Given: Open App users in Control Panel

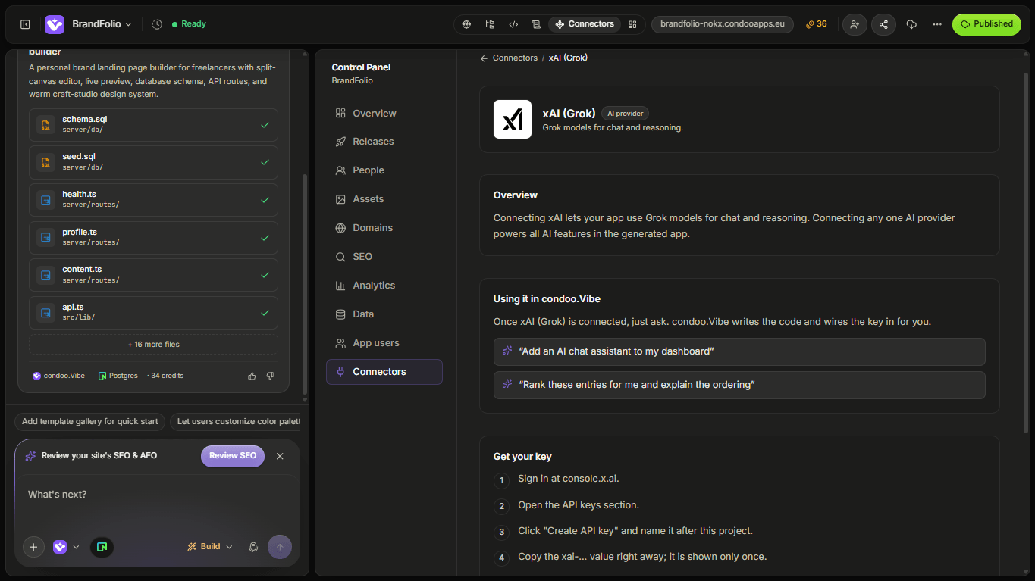Looking at the screenshot, I should point(384,343).
